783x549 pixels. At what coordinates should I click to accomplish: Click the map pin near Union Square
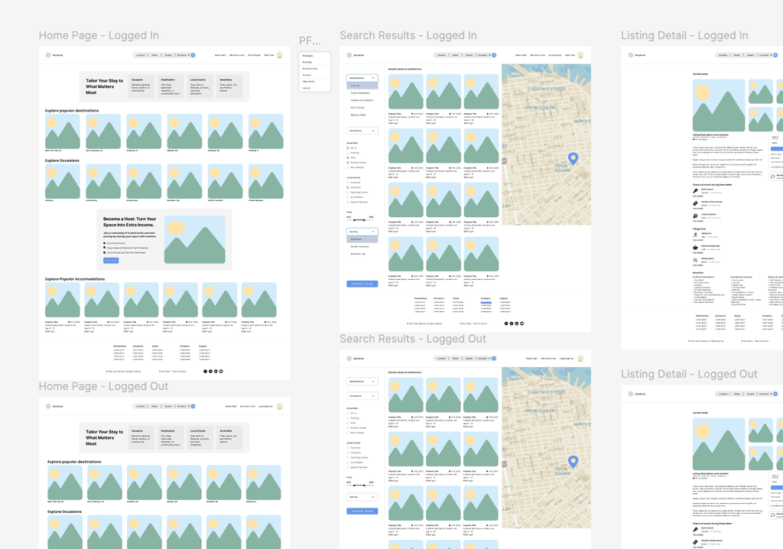click(x=572, y=158)
